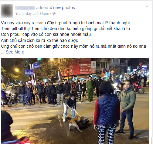Click the Vietnamese post text body
153x144 pixels.
pos(73,35)
